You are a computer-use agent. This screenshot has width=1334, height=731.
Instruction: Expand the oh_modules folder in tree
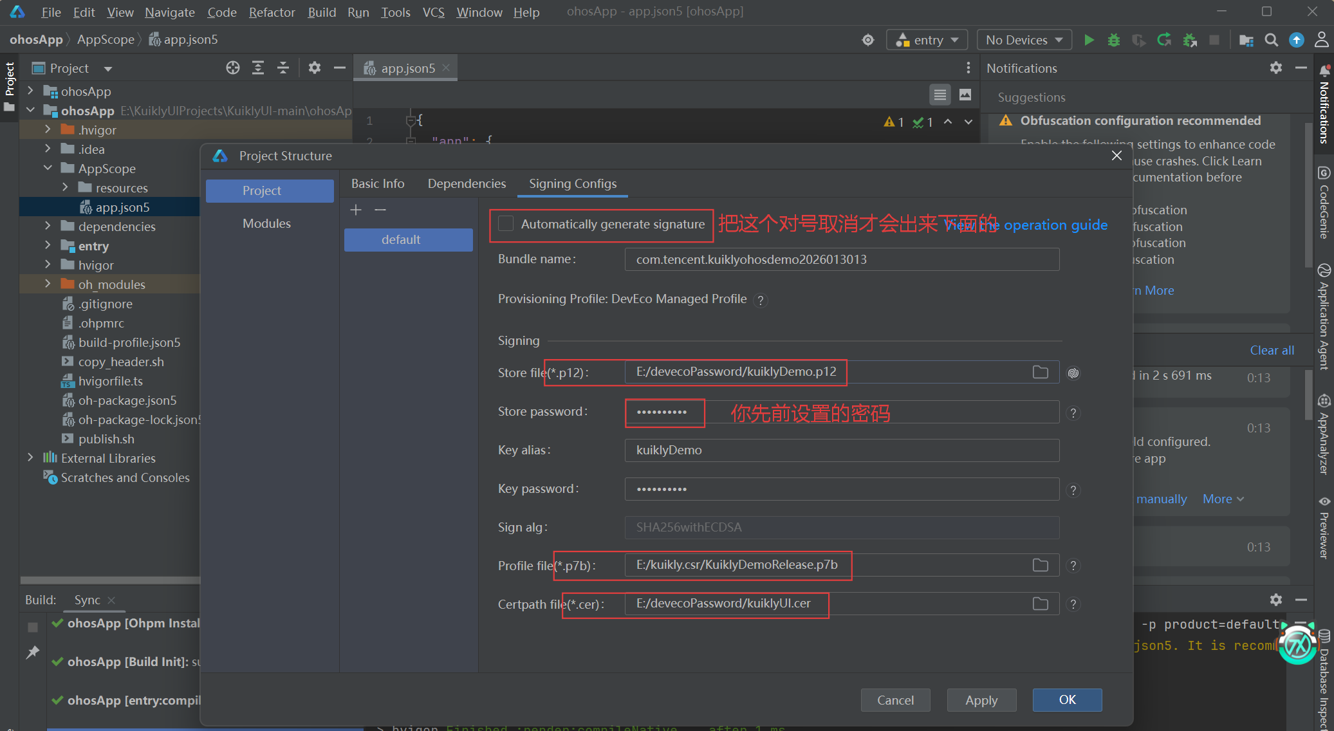(x=48, y=284)
